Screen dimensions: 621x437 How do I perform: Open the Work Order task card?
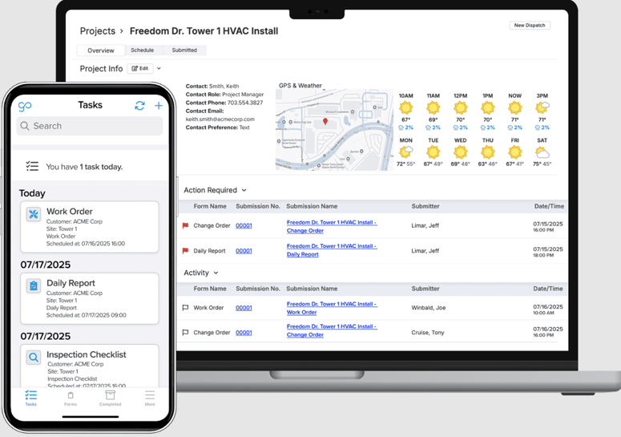(90, 227)
